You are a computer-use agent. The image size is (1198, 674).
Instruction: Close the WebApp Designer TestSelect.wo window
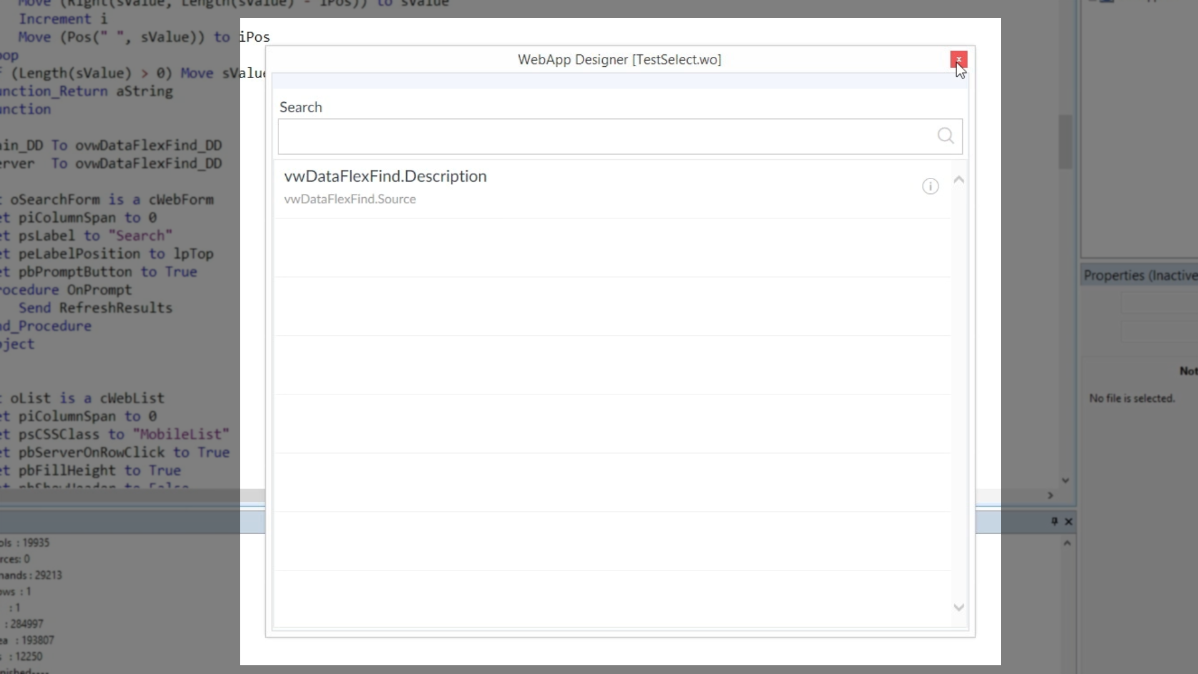pos(958,59)
